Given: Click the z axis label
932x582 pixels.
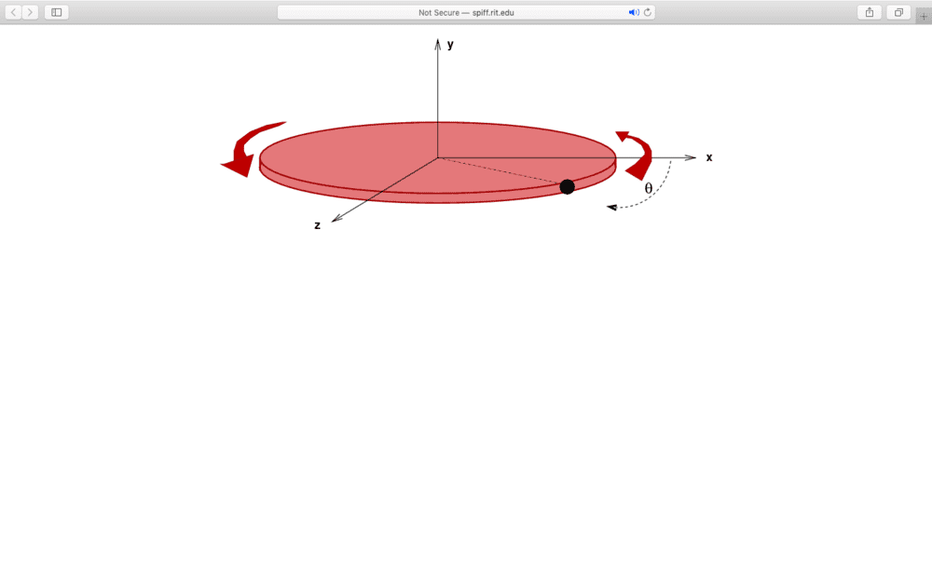Looking at the screenshot, I should tap(318, 225).
